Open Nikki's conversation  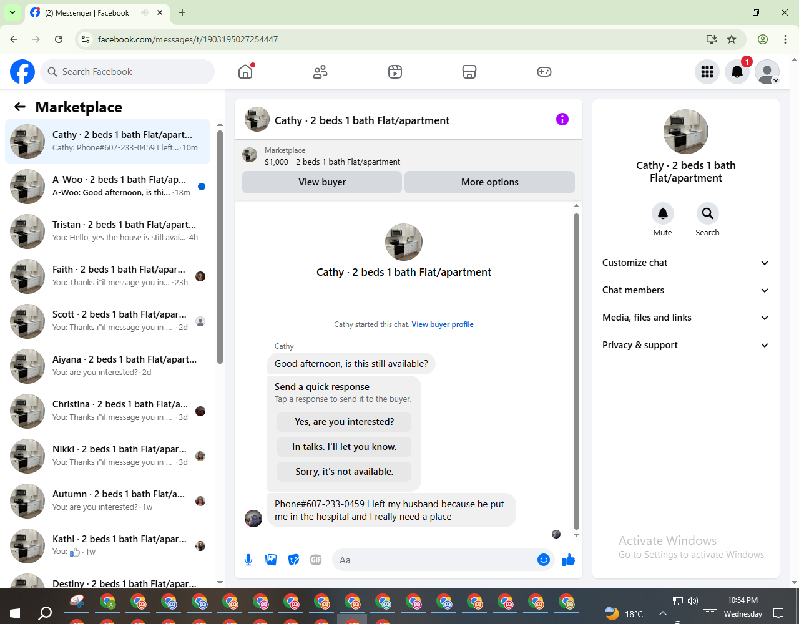[108, 456]
